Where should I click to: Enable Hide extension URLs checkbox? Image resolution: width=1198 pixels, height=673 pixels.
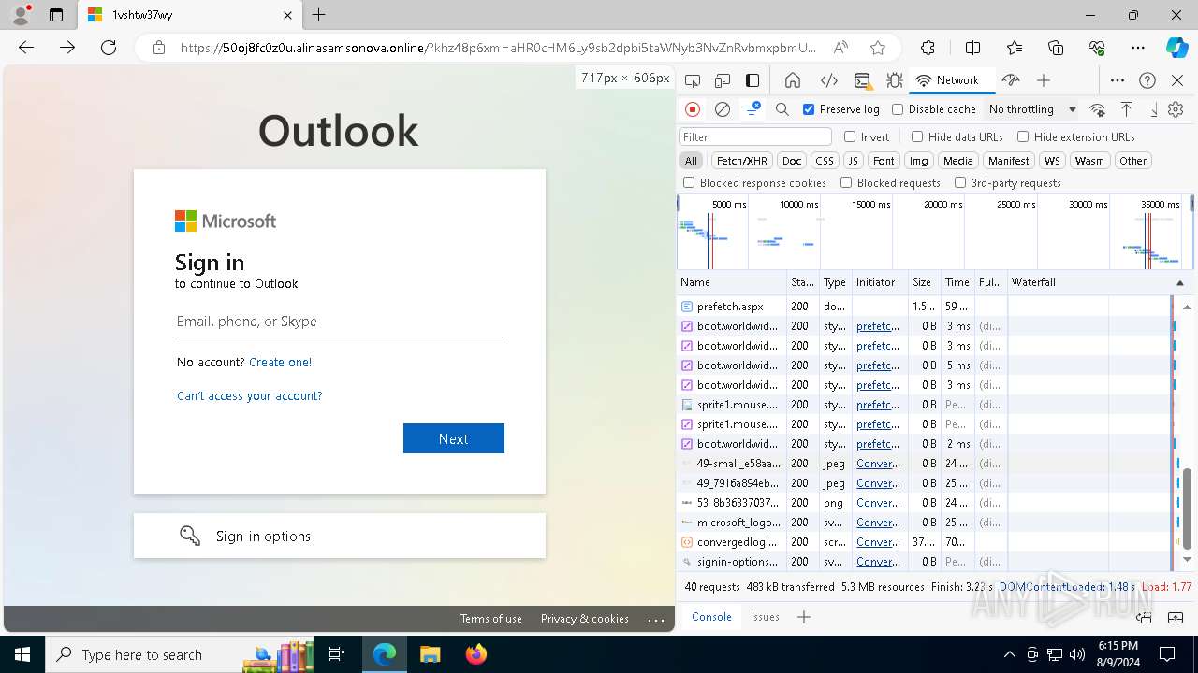pos(1023,136)
